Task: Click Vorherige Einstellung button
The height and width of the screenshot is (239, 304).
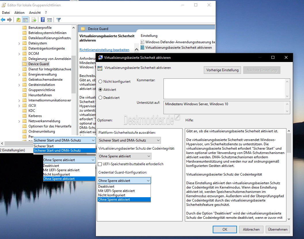Action: (222, 70)
